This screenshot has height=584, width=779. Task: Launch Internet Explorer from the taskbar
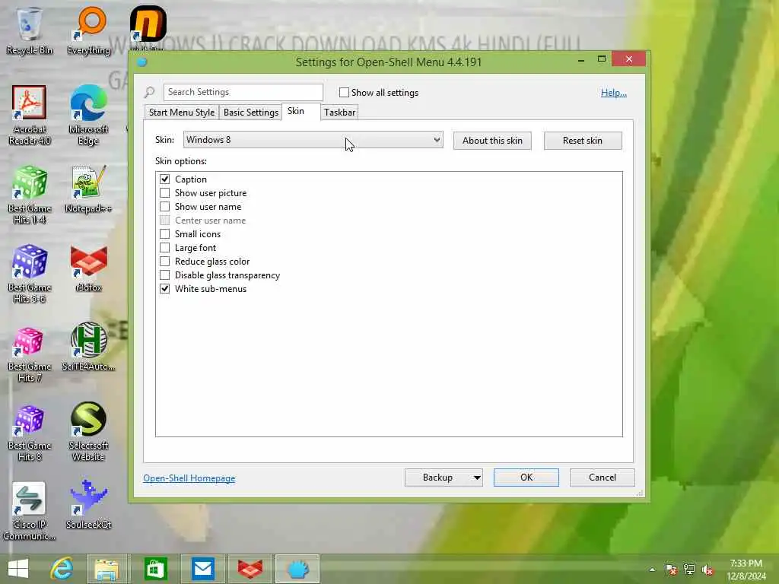[62, 569]
